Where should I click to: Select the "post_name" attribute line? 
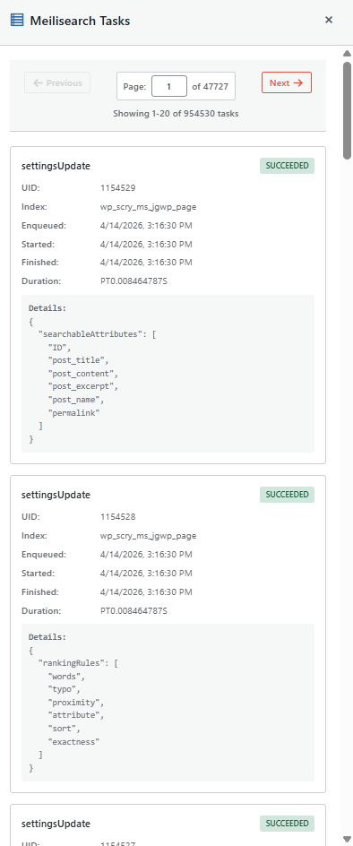pos(75,400)
